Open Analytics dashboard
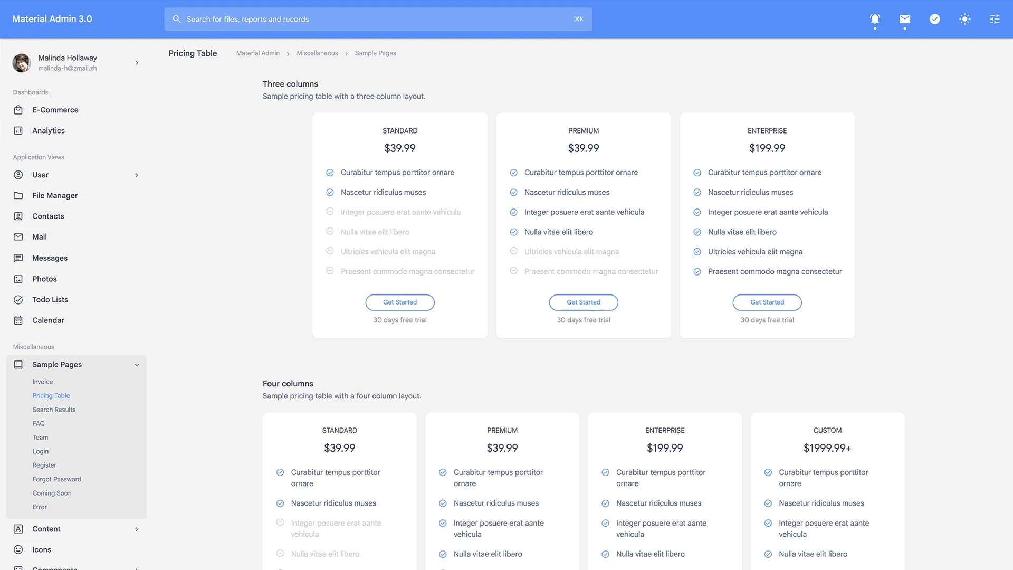1013x570 pixels. [x=49, y=130]
